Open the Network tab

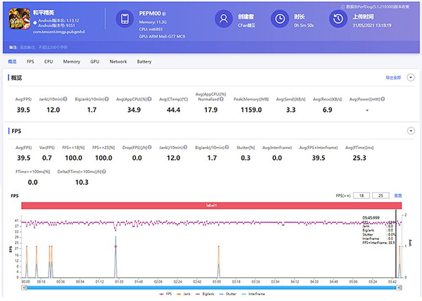(x=118, y=62)
